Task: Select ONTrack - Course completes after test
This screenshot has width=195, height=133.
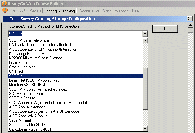Action: (x=75, y=45)
